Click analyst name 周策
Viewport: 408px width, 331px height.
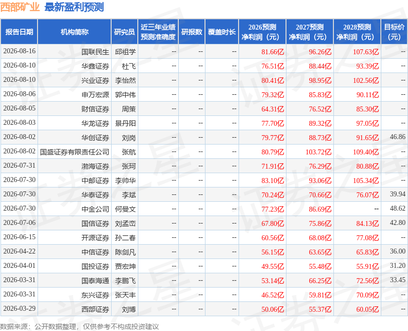(x=129, y=109)
